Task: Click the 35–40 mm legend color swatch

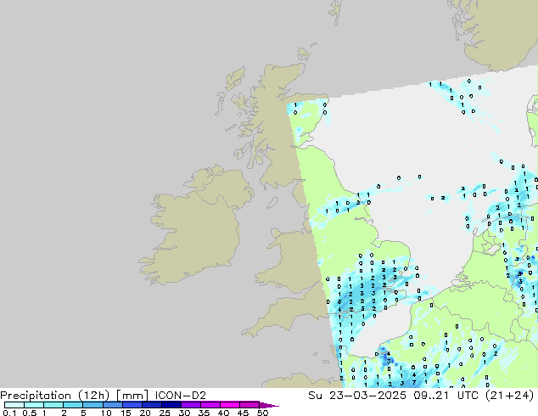Action: 210,405
